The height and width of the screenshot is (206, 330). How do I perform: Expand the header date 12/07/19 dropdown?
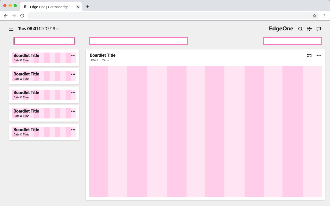[x=57, y=29]
